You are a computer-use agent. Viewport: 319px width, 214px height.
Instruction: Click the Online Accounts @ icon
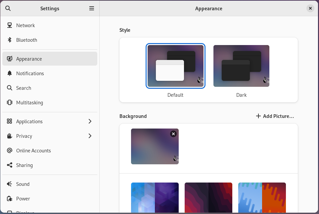pos(10,151)
